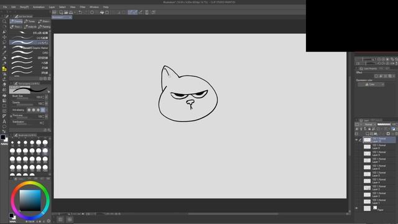The image size is (398, 224).
Task: Select the Zoom magnifier tool
Action: [4, 21]
